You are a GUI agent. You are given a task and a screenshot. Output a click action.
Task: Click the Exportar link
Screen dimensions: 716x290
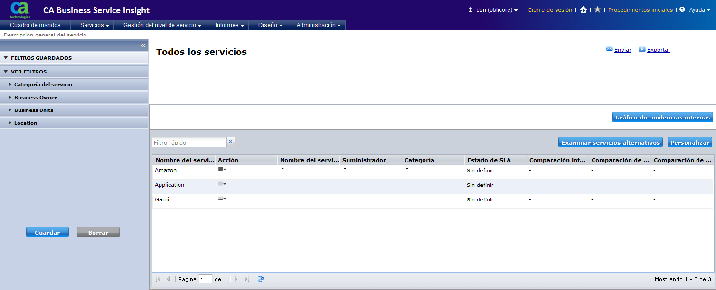[x=658, y=50]
